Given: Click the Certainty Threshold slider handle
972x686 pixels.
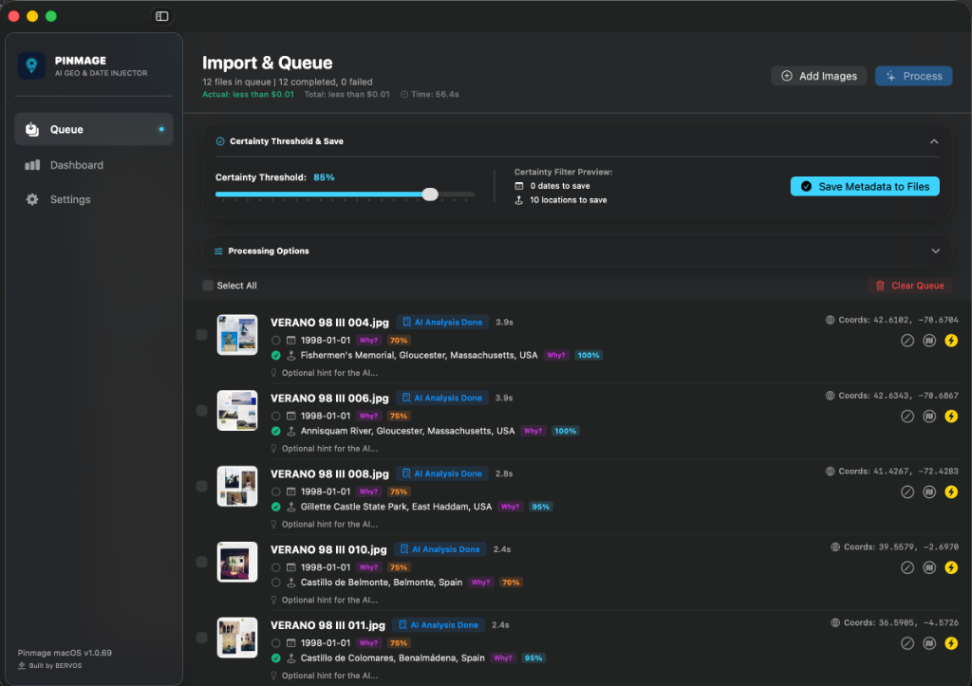Looking at the screenshot, I should click(430, 194).
